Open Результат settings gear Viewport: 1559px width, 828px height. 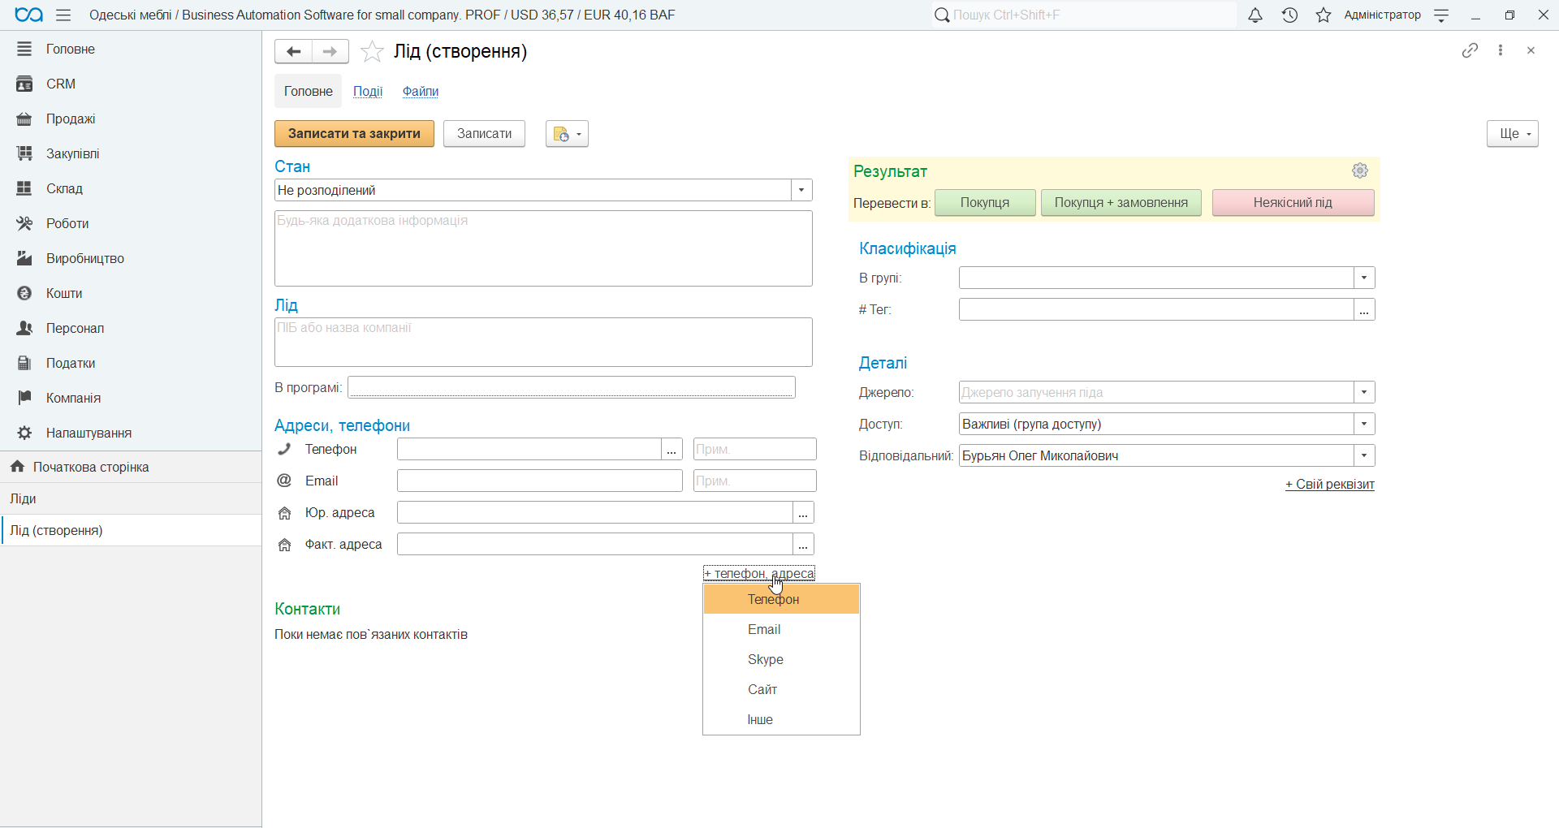tap(1360, 170)
